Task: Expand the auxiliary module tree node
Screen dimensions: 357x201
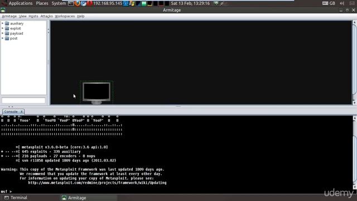Action: [x=2, y=23]
